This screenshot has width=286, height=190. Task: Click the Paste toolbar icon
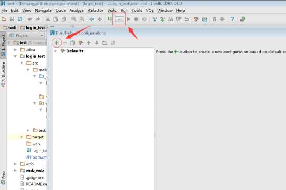point(64,19)
